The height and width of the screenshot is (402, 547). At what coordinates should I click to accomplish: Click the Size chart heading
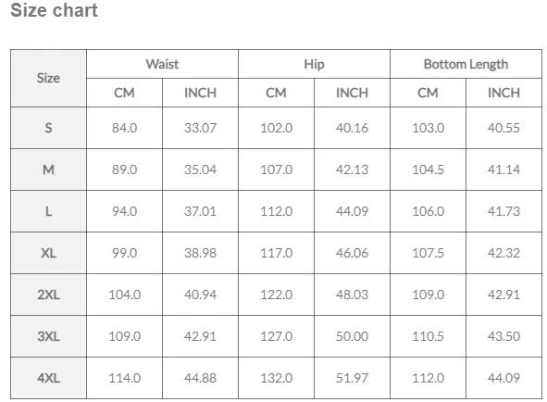54,10
